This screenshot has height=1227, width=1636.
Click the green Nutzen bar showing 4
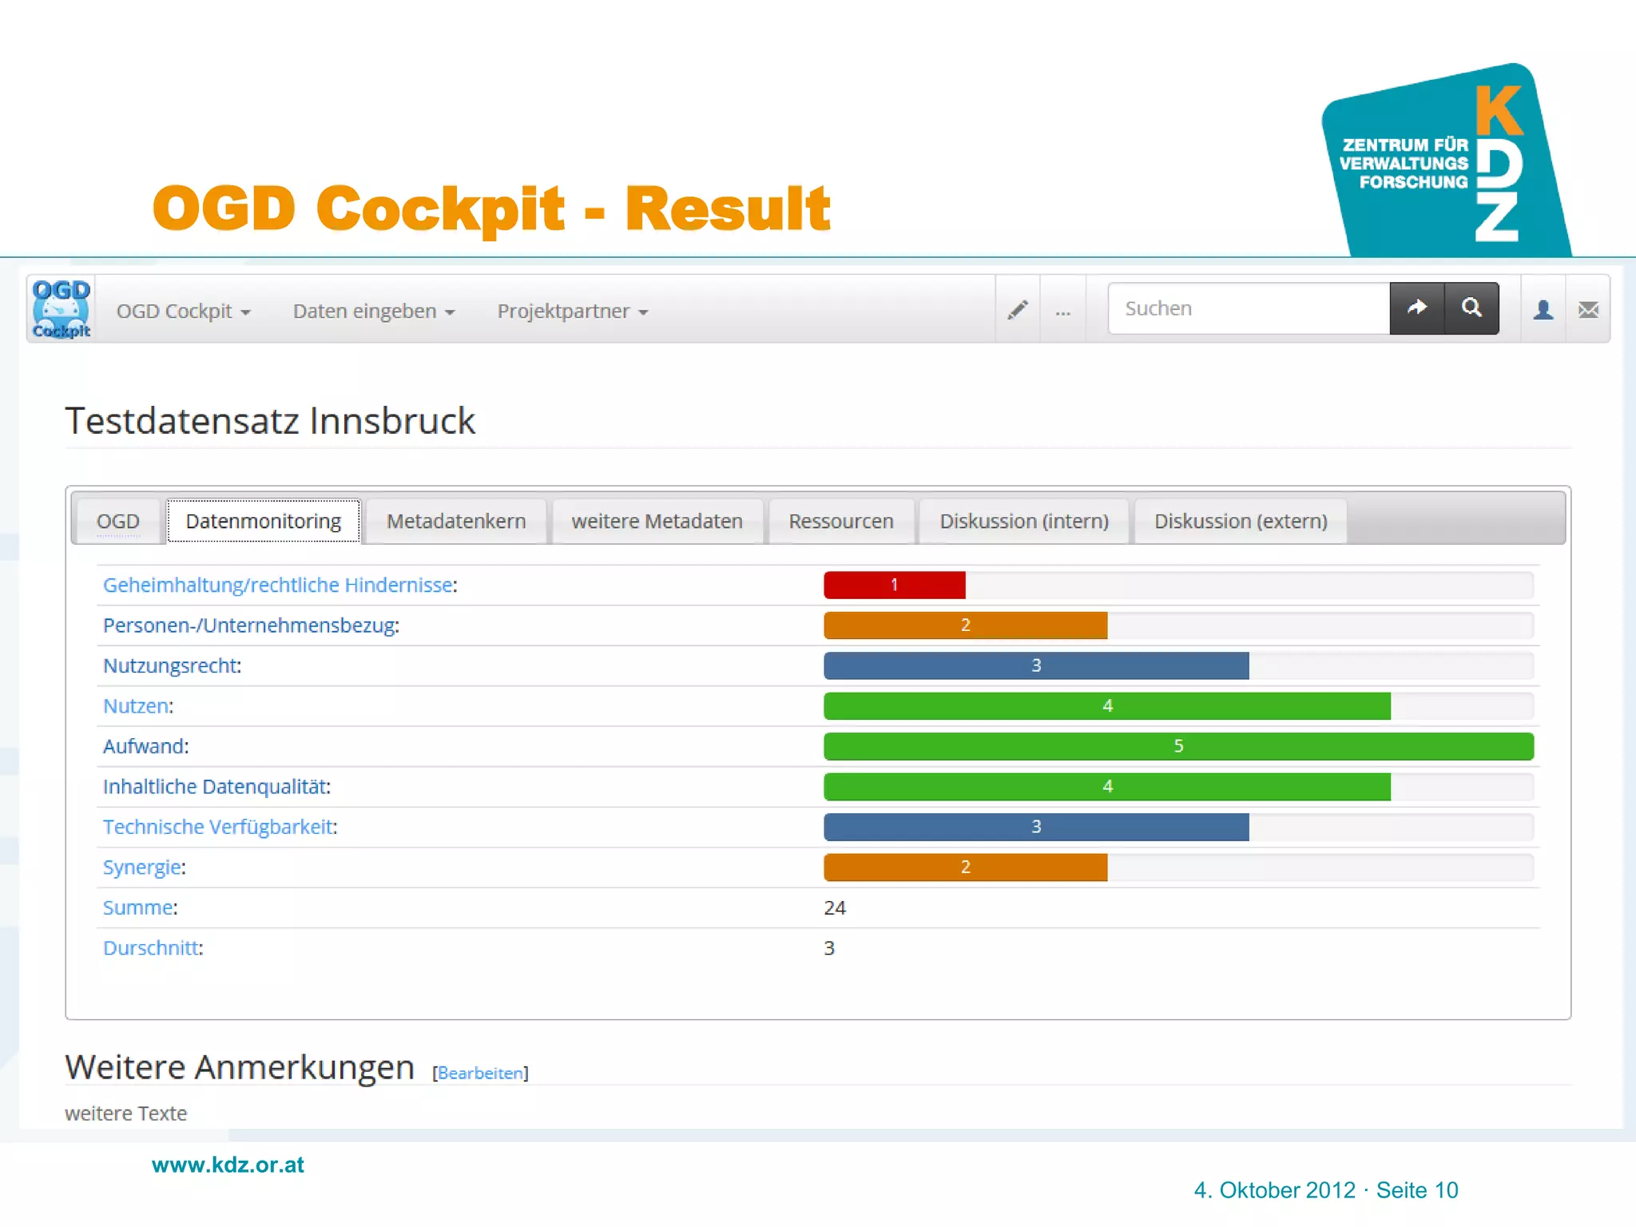(1107, 706)
